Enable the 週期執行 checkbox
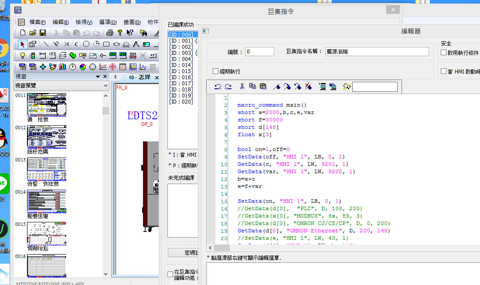480x285 pixels. 215,71
